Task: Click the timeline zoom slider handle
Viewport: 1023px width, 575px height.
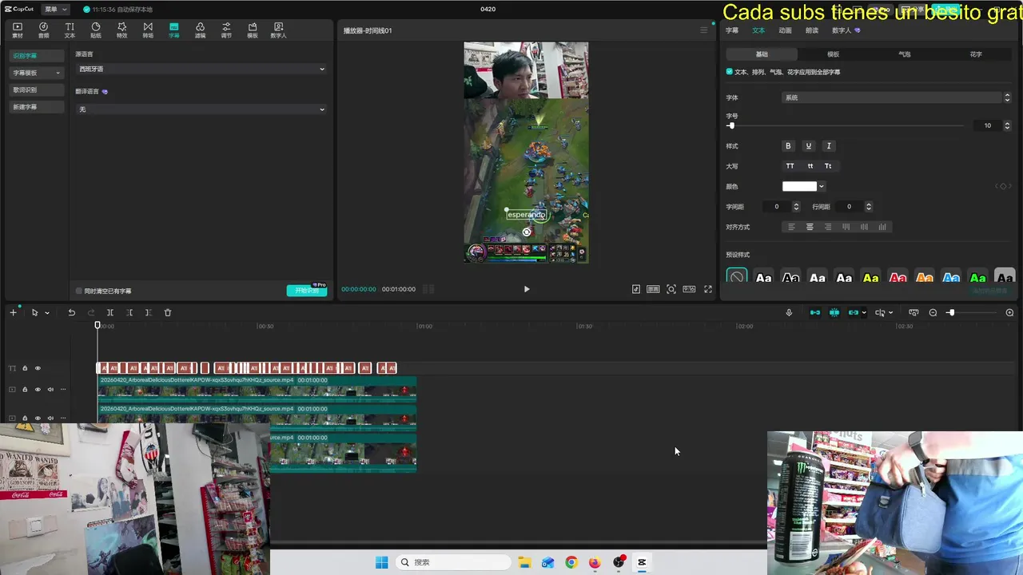Action: [950, 312]
